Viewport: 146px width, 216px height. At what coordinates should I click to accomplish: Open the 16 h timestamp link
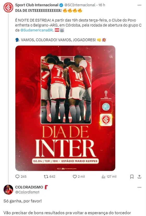[x=102, y=5]
